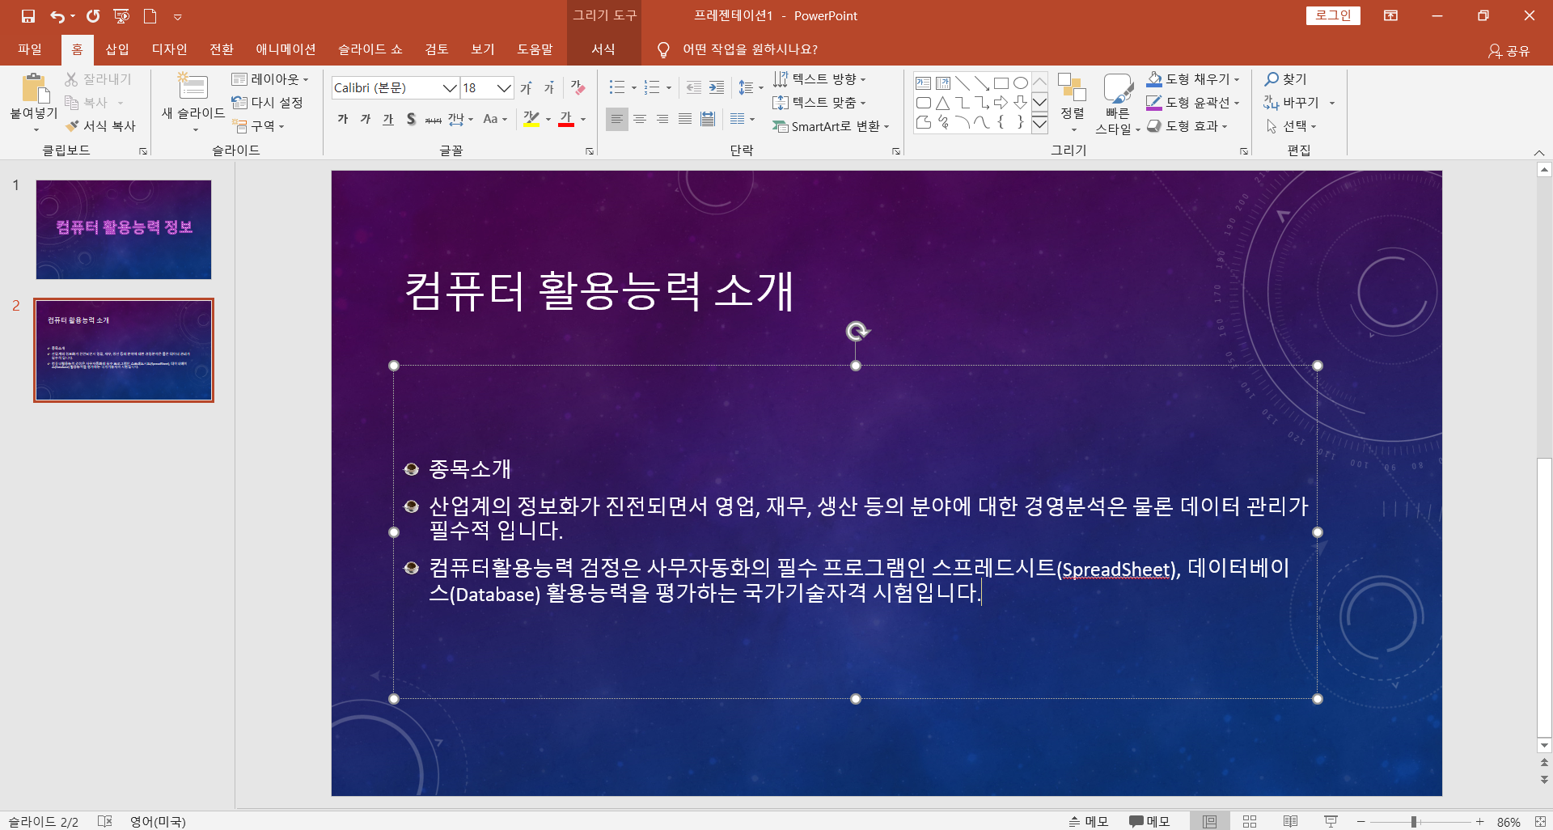Select the oval shape in the gallery
This screenshot has height=830, width=1553.
pos(1021,83)
